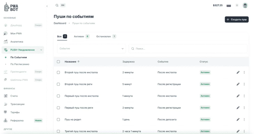Click the search icon in Поиск field

133,48
